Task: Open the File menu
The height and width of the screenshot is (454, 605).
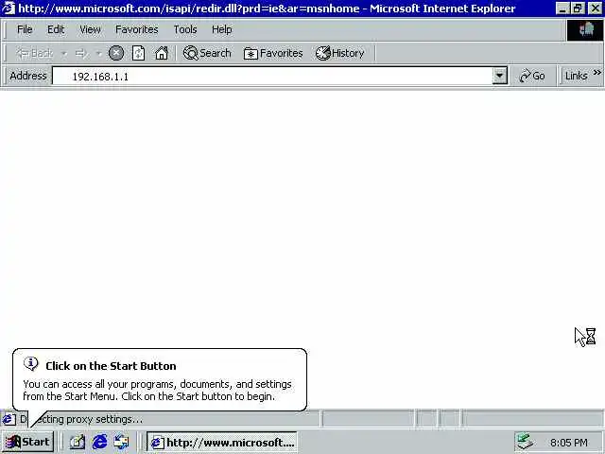Action: [x=25, y=29]
